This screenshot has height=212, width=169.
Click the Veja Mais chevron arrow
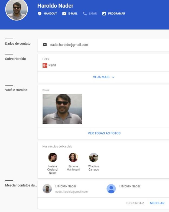(113, 77)
